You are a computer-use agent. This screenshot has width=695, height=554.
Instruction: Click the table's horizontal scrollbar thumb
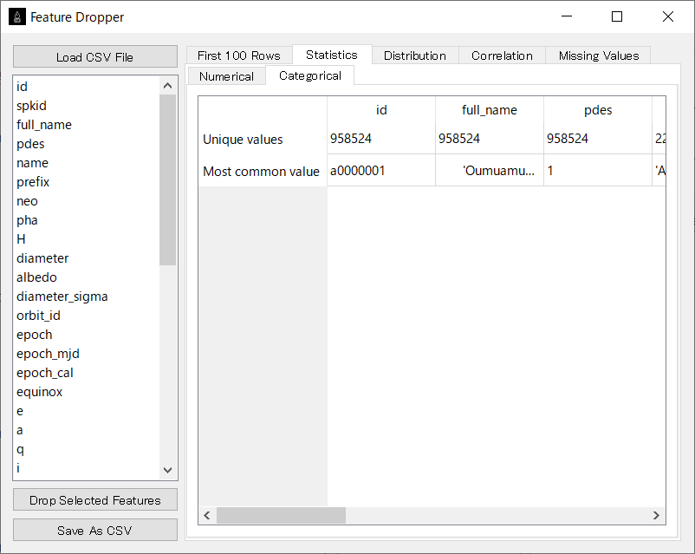(281, 515)
